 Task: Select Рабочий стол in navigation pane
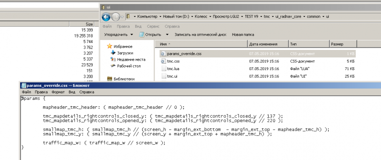pos(129,66)
